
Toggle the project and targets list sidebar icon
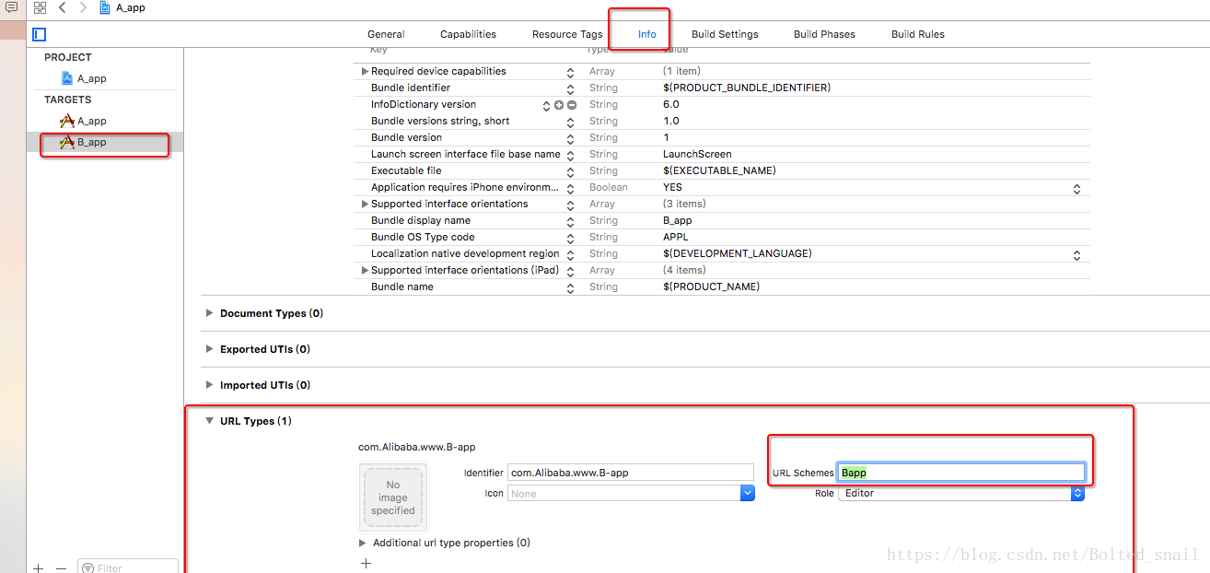tap(39, 34)
